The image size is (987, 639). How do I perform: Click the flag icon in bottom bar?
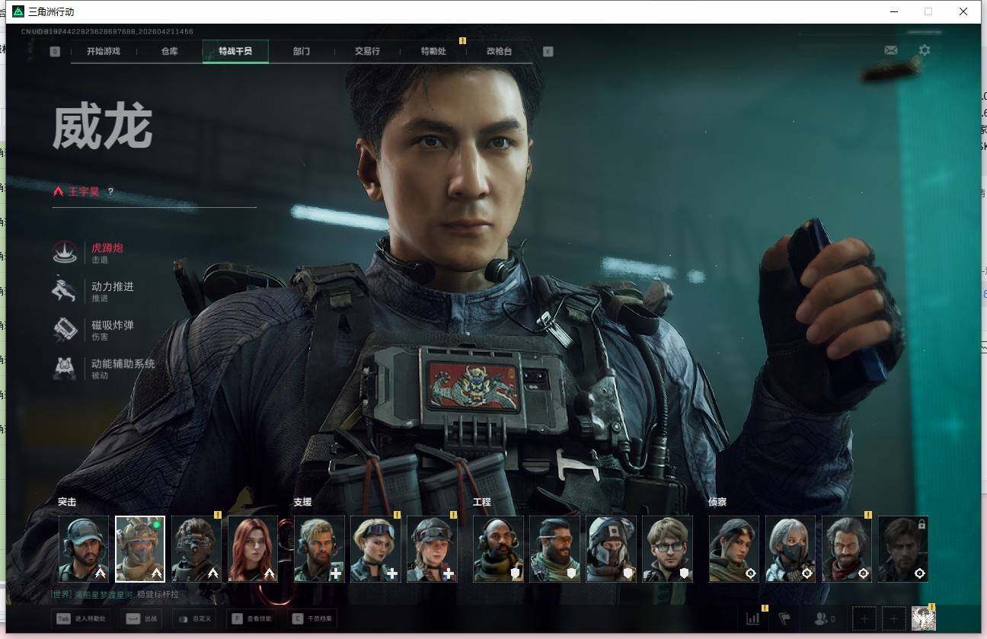tap(784, 618)
